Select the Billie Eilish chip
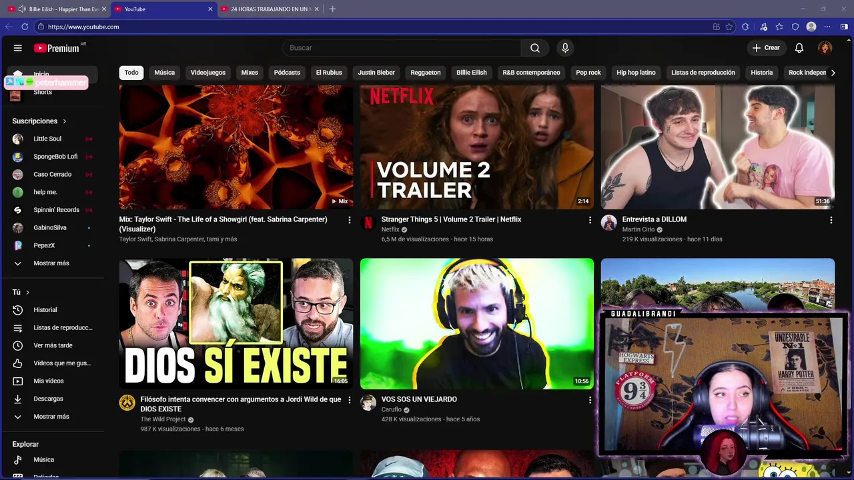 pos(472,73)
